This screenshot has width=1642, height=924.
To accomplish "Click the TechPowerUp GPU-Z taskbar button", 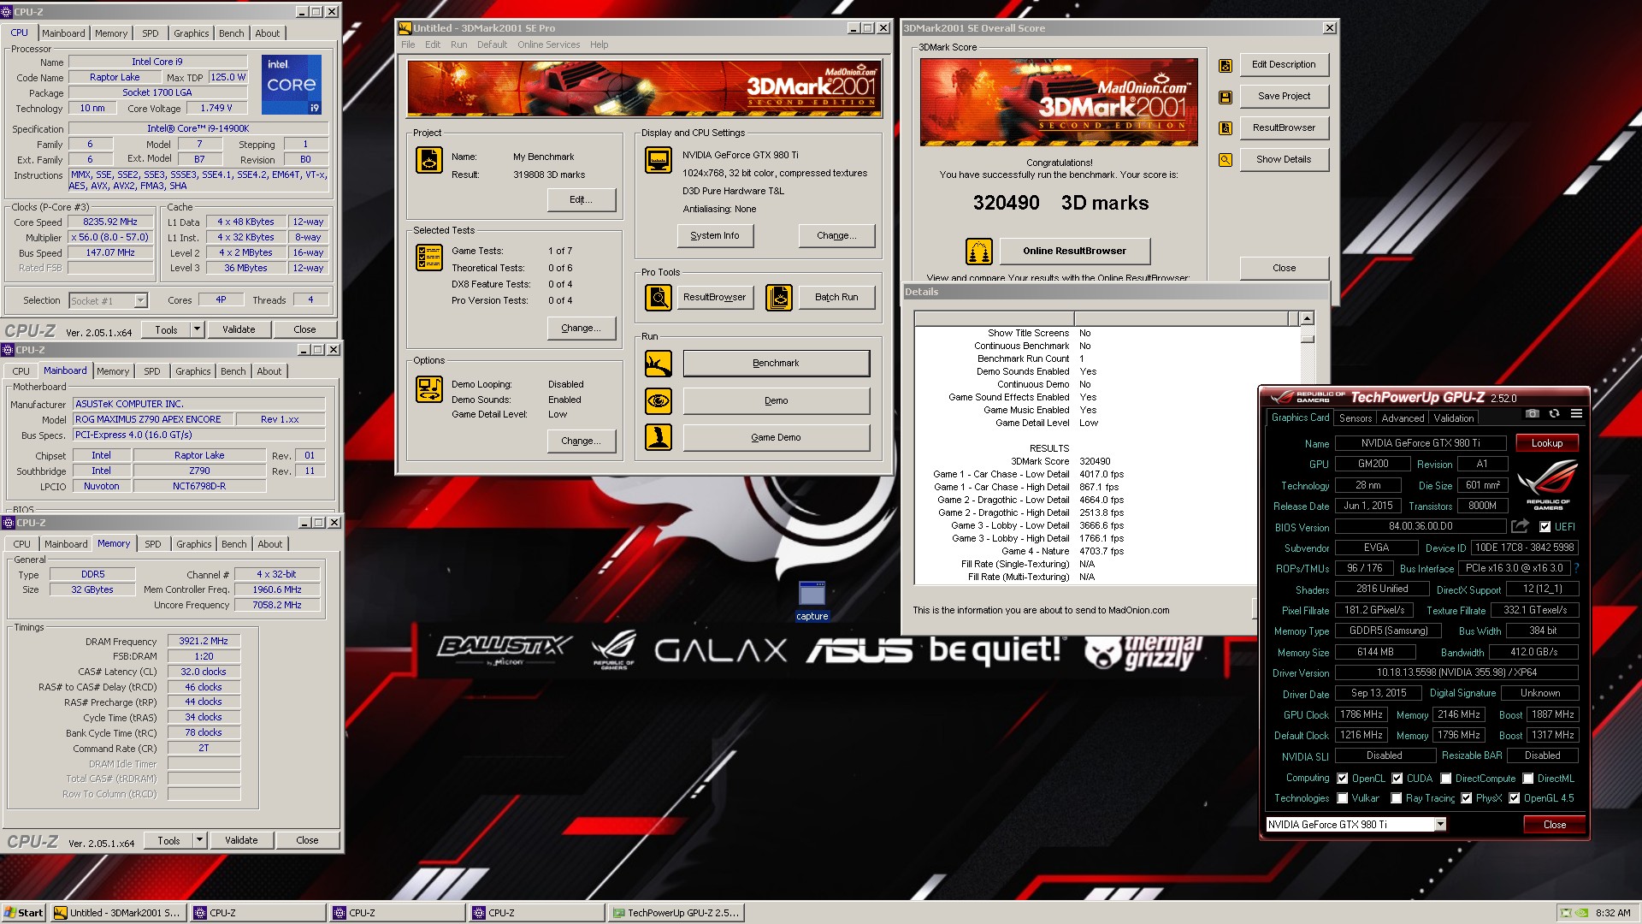I will point(676,913).
